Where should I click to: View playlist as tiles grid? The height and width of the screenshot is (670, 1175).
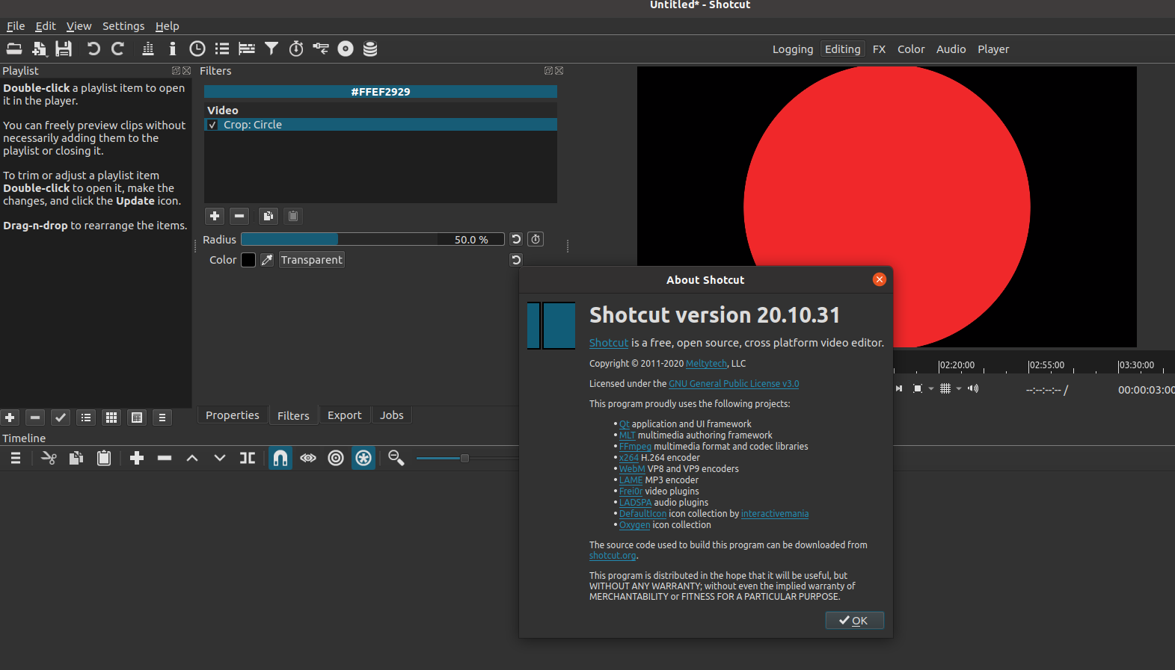(111, 418)
